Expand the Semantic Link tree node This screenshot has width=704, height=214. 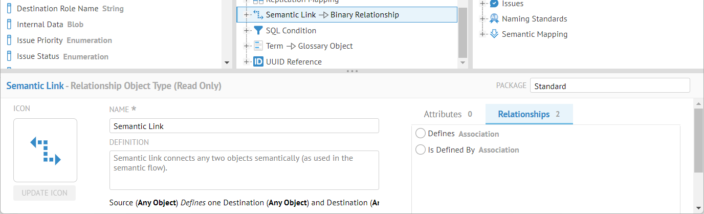(x=247, y=15)
